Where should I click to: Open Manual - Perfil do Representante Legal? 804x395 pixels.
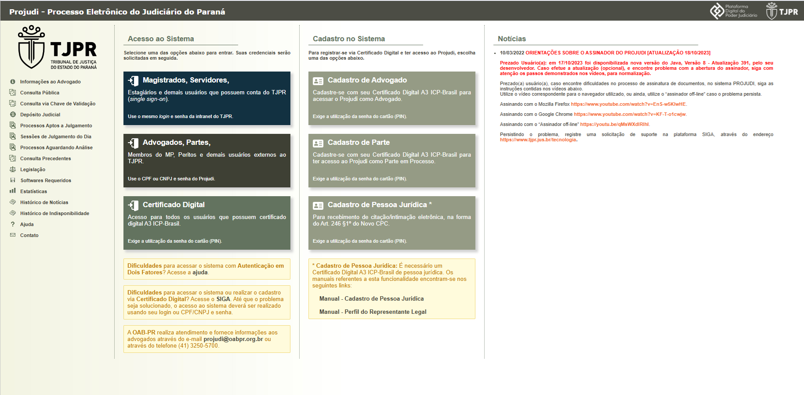pos(373,312)
